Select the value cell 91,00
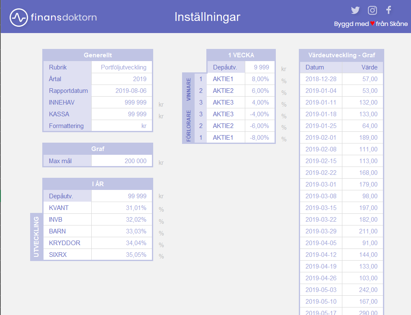This screenshot has height=315, width=411. [x=362, y=243]
